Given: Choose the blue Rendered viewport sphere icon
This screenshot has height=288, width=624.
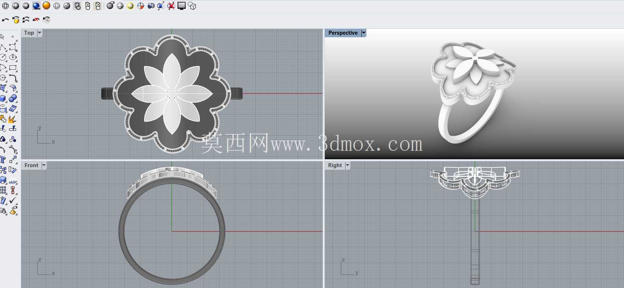Looking at the screenshot, I should (36, 6).
